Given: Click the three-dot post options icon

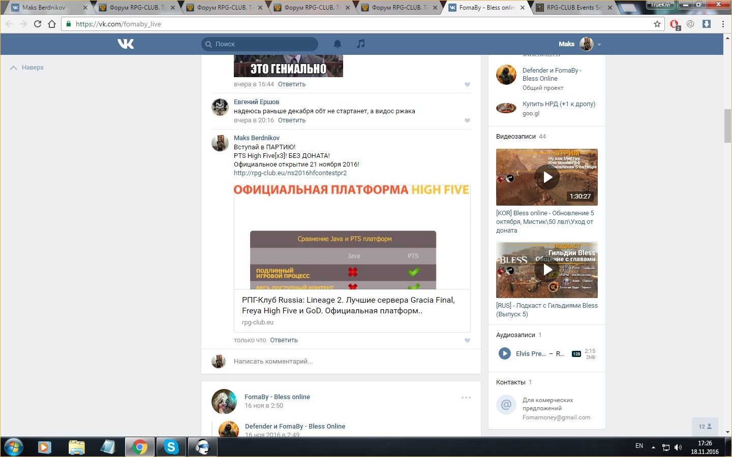Looking at the screenshot, I should pos(466,398).
